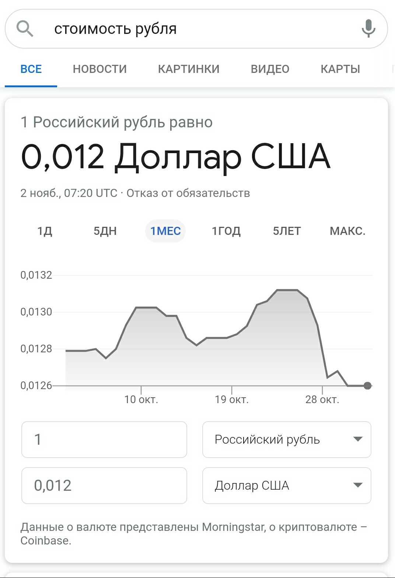Open the КАРТЫ tab
395x578 pixels.
point(340,69)
